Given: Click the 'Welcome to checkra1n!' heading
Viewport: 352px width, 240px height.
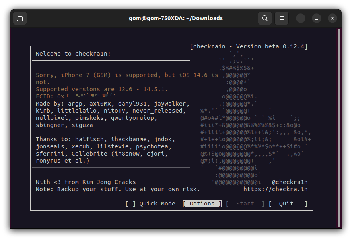Looking at the screenshot, I should [x=73, y=54].
